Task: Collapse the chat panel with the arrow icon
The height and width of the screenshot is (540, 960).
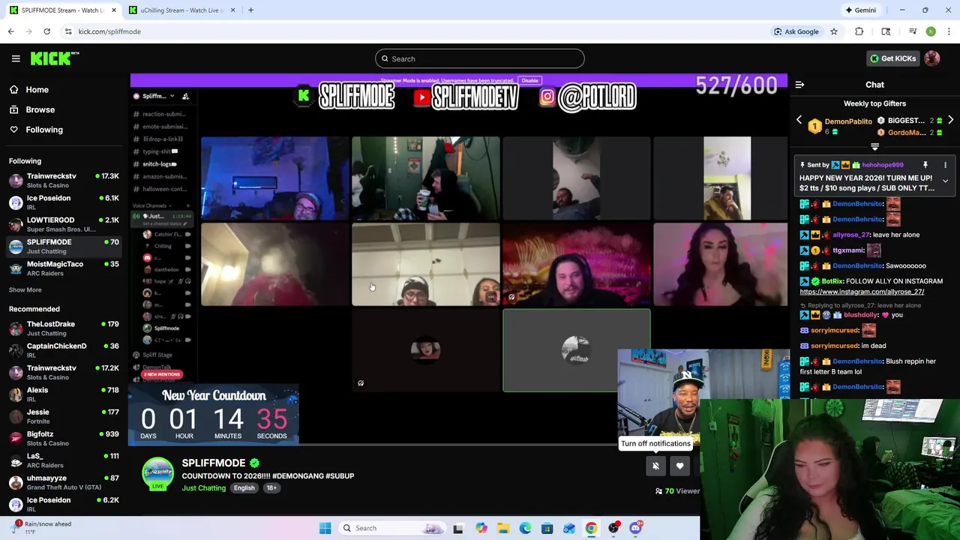Action: tap(799, 85)
